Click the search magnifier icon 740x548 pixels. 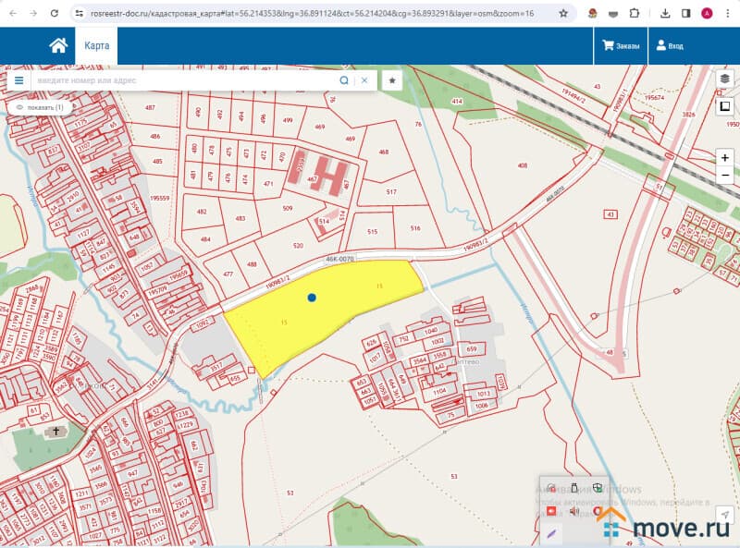point(344,80)
